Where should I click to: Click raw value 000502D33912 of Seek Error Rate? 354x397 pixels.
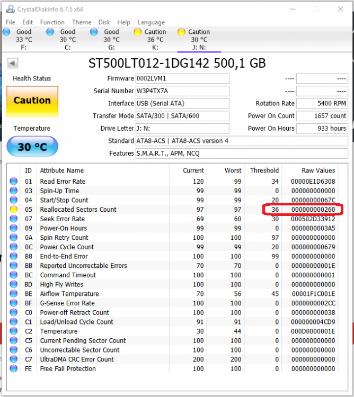[313, 219]
